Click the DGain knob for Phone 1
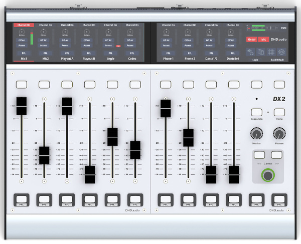 point(166,32)
